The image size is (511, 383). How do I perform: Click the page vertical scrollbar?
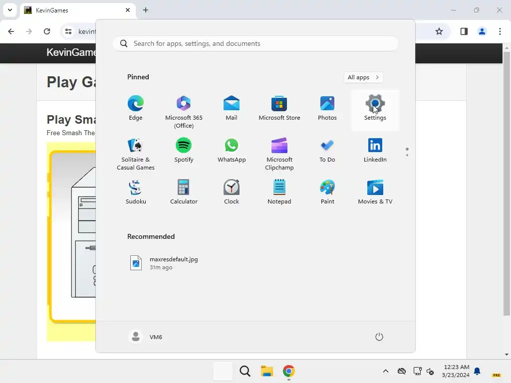507,184
